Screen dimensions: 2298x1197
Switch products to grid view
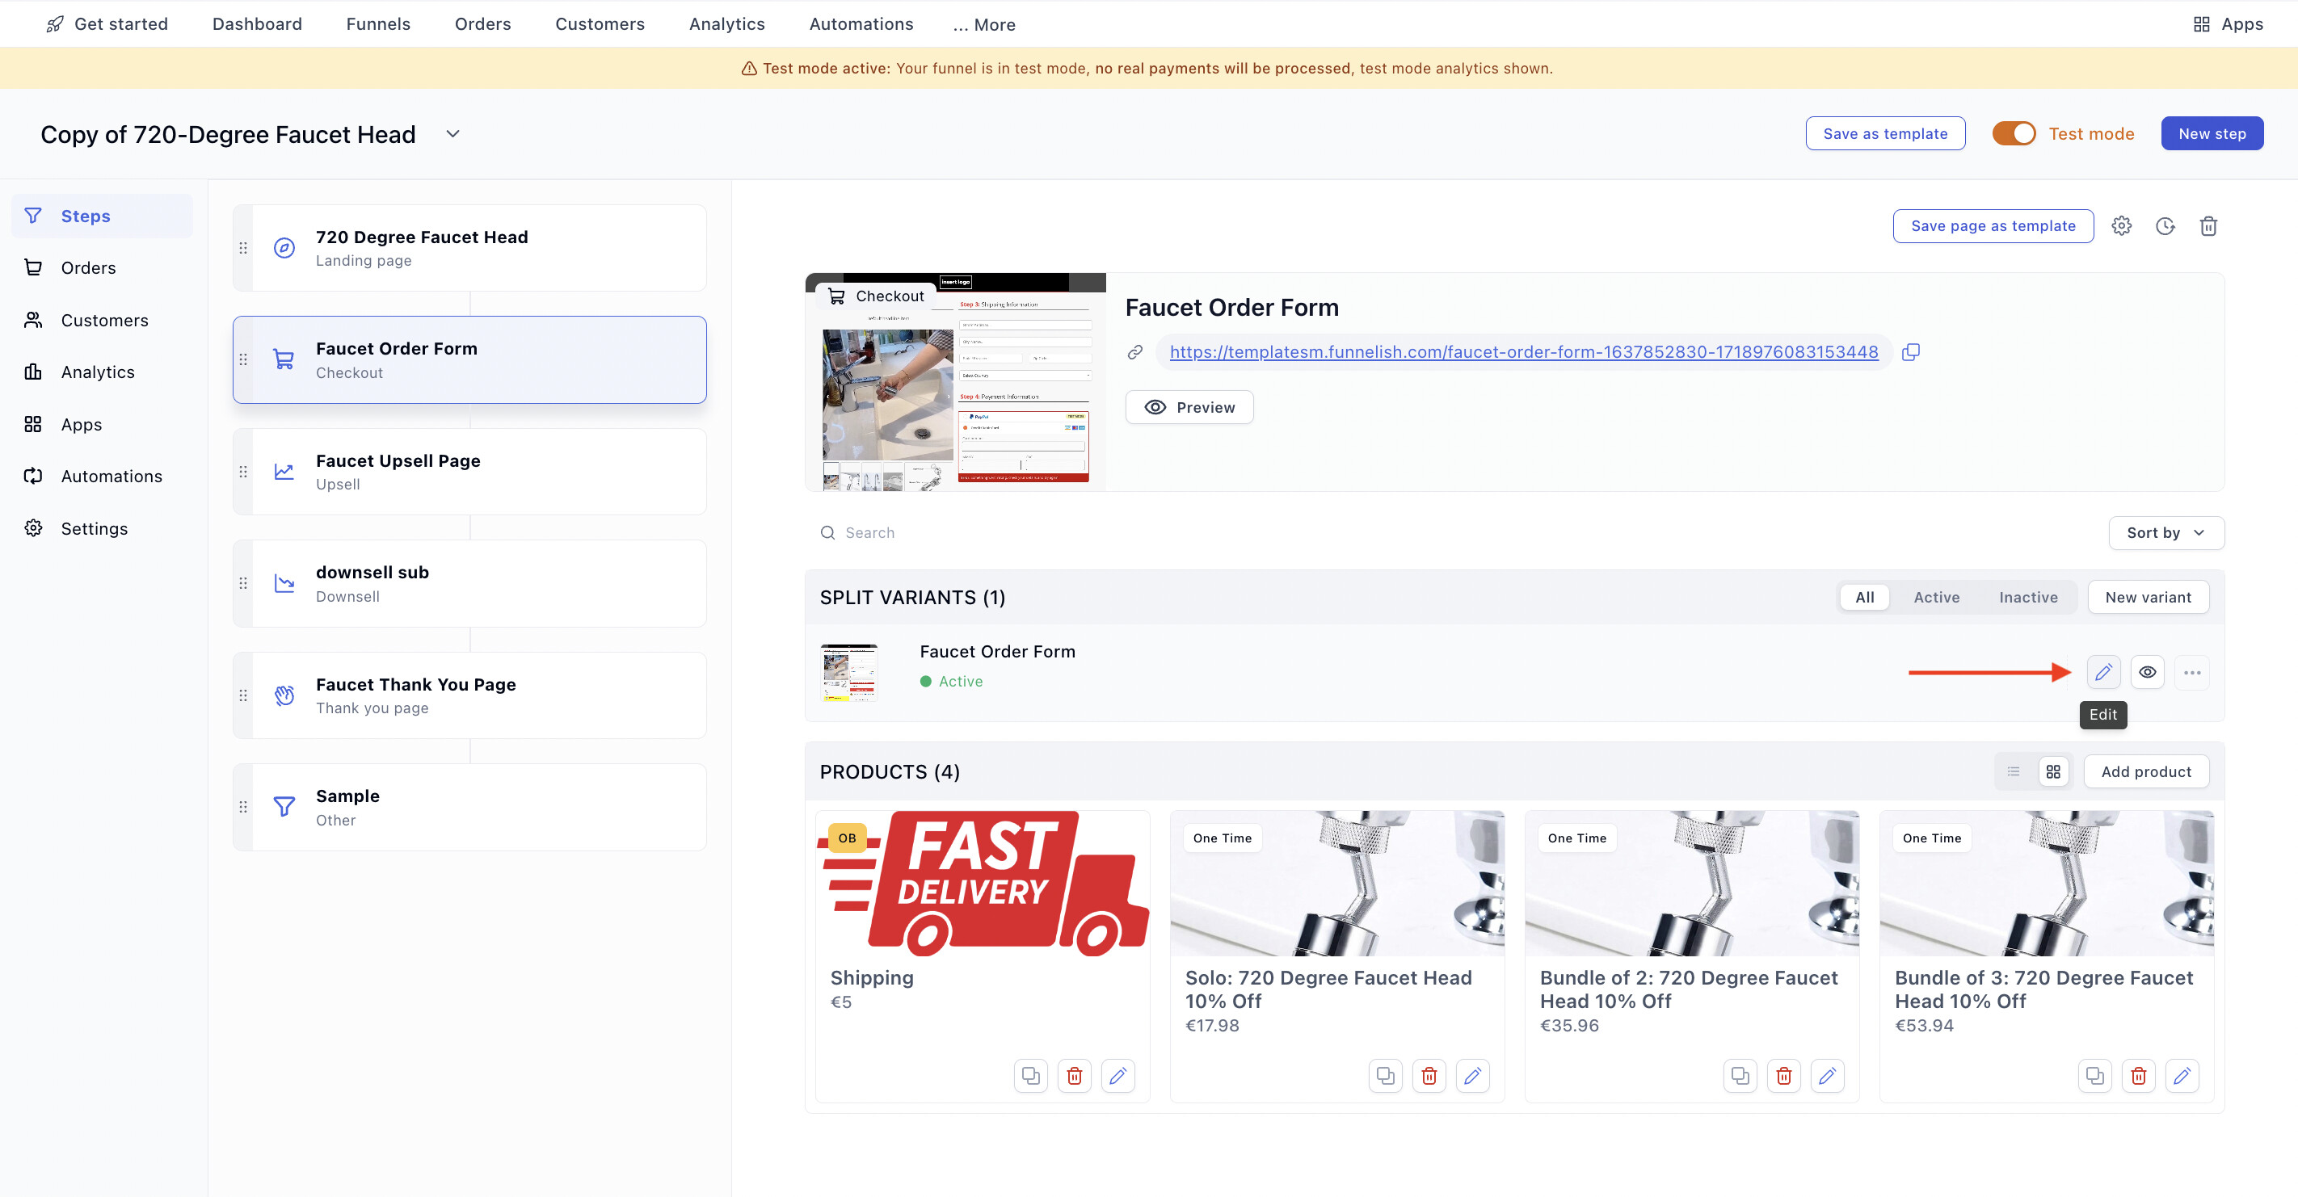point(2052,771)
